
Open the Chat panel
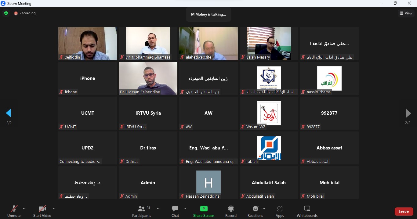pos(175,211)
